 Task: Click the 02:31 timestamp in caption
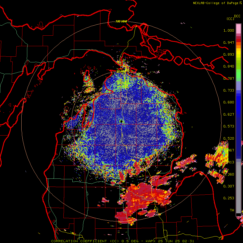(x=188, y=241)
